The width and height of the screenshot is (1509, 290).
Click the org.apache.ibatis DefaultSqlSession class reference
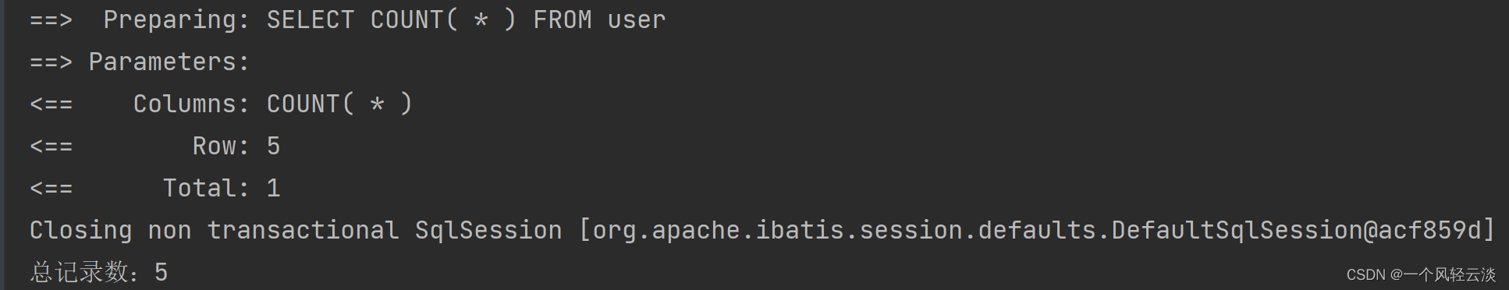(x=1036, y=230)
